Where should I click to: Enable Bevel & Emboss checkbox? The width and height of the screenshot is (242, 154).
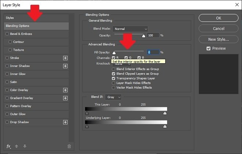[x=7, y=34]
